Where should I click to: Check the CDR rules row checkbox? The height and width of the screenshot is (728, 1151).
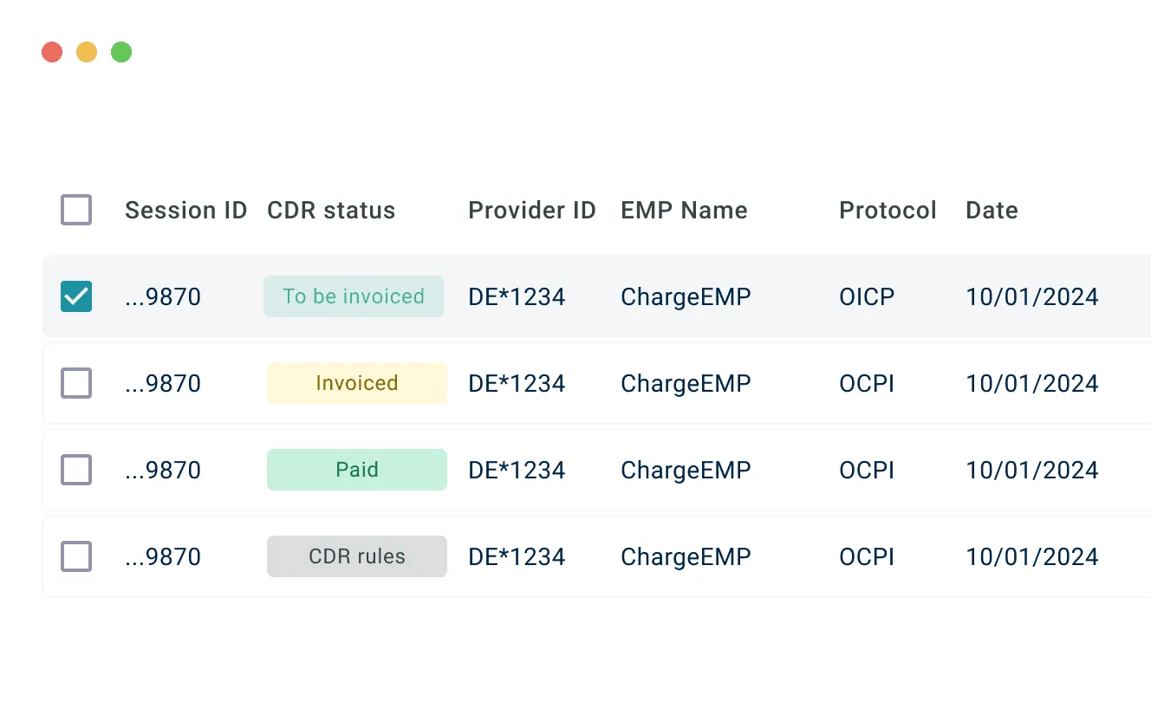76,556
